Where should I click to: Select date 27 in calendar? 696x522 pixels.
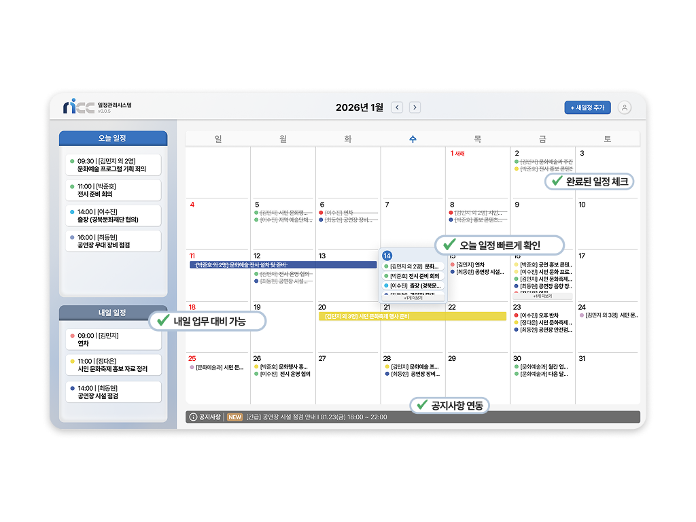pyautogui.click(x=322, y=359)
